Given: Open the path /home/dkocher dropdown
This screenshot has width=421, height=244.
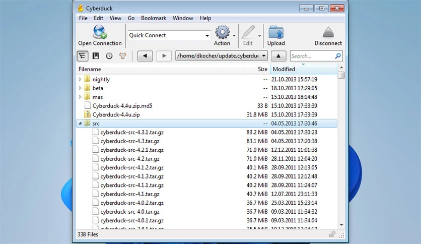Looking at the screenshot, I should 264,56.
